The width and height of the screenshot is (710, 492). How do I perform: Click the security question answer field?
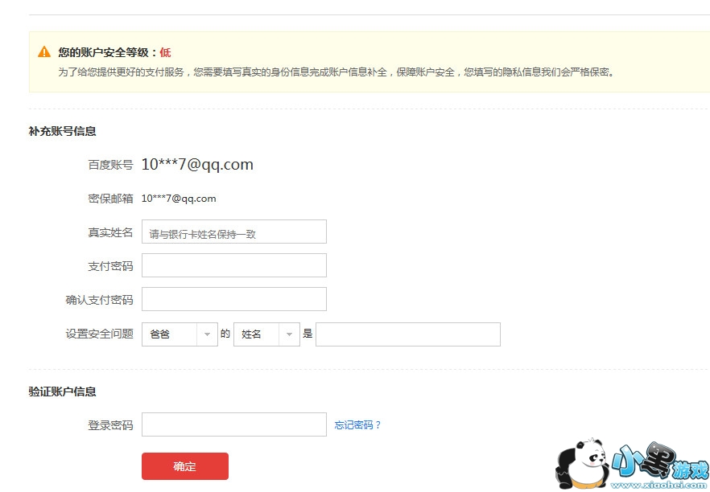coord(408,334)
